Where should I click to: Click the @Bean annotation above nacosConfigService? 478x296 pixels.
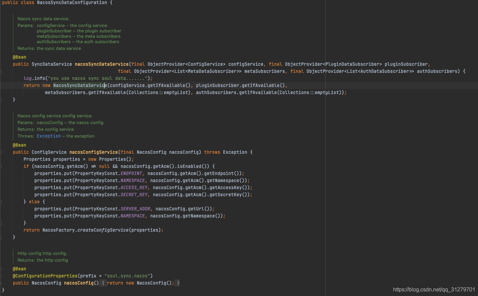20,145
